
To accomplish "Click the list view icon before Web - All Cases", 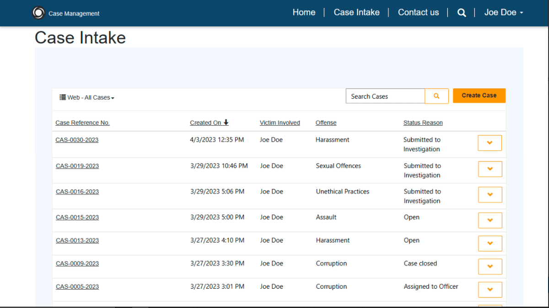I will [x=62, y=97].
